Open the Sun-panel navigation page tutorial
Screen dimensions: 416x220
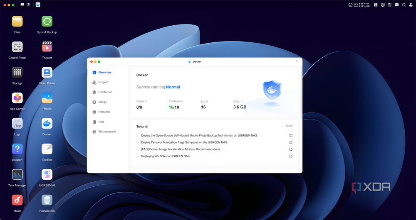(184, 142)
